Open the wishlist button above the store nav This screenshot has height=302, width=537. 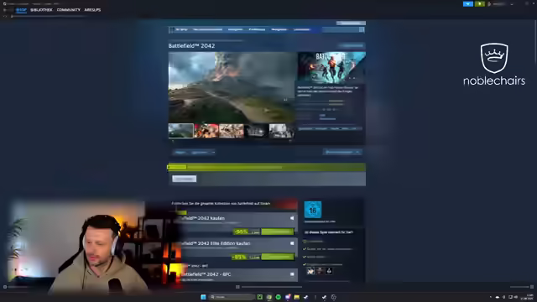(351, 23)
